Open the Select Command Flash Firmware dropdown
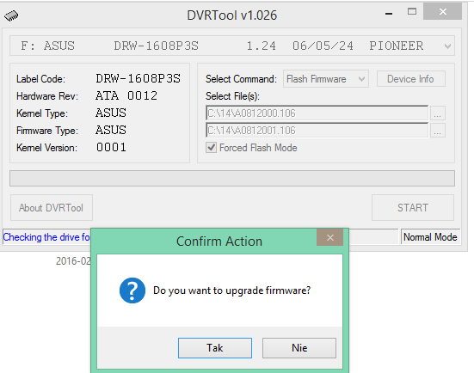The width and height of the screenshot is (474, 373). click(x=326, y=79)
